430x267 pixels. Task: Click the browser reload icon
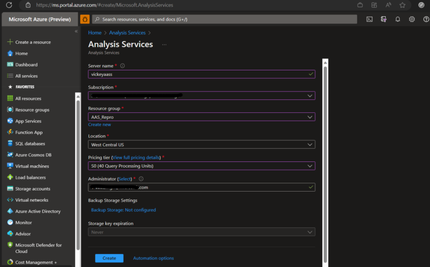click(9, 5)
